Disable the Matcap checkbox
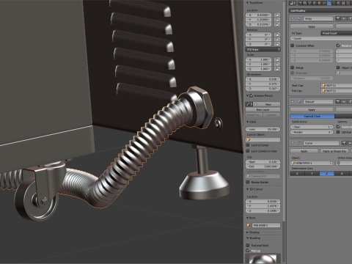Screen dimensions: 352x264 248,251
